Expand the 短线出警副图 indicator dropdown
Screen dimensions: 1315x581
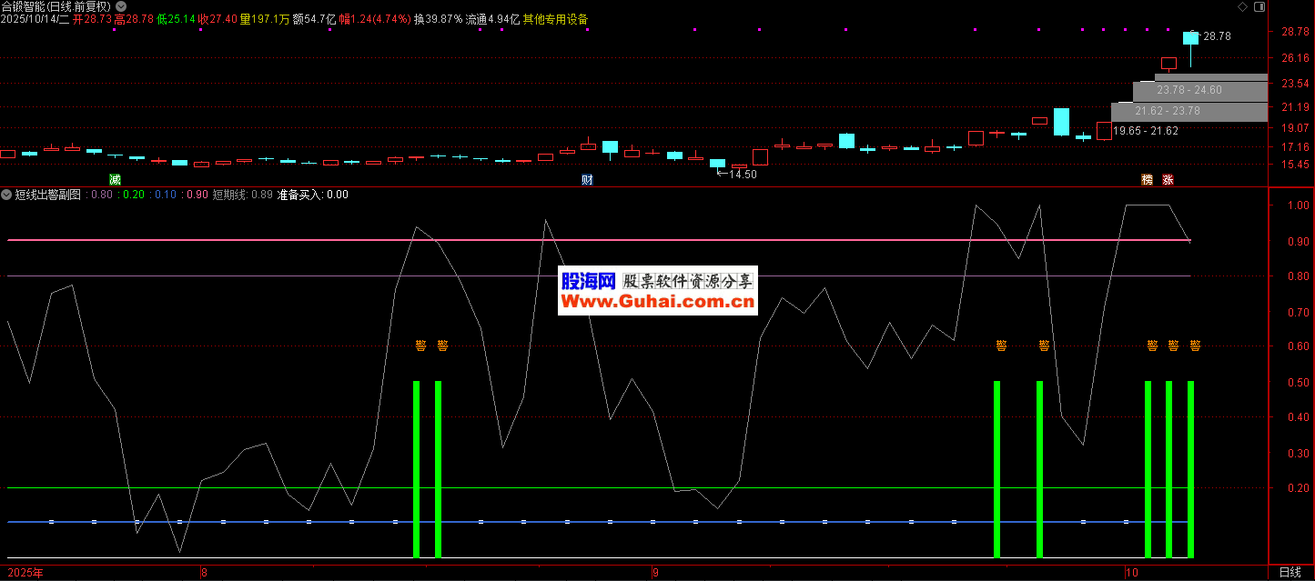point(7,195)
